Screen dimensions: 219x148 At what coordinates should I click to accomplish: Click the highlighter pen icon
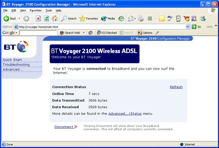tap(157, 33)
